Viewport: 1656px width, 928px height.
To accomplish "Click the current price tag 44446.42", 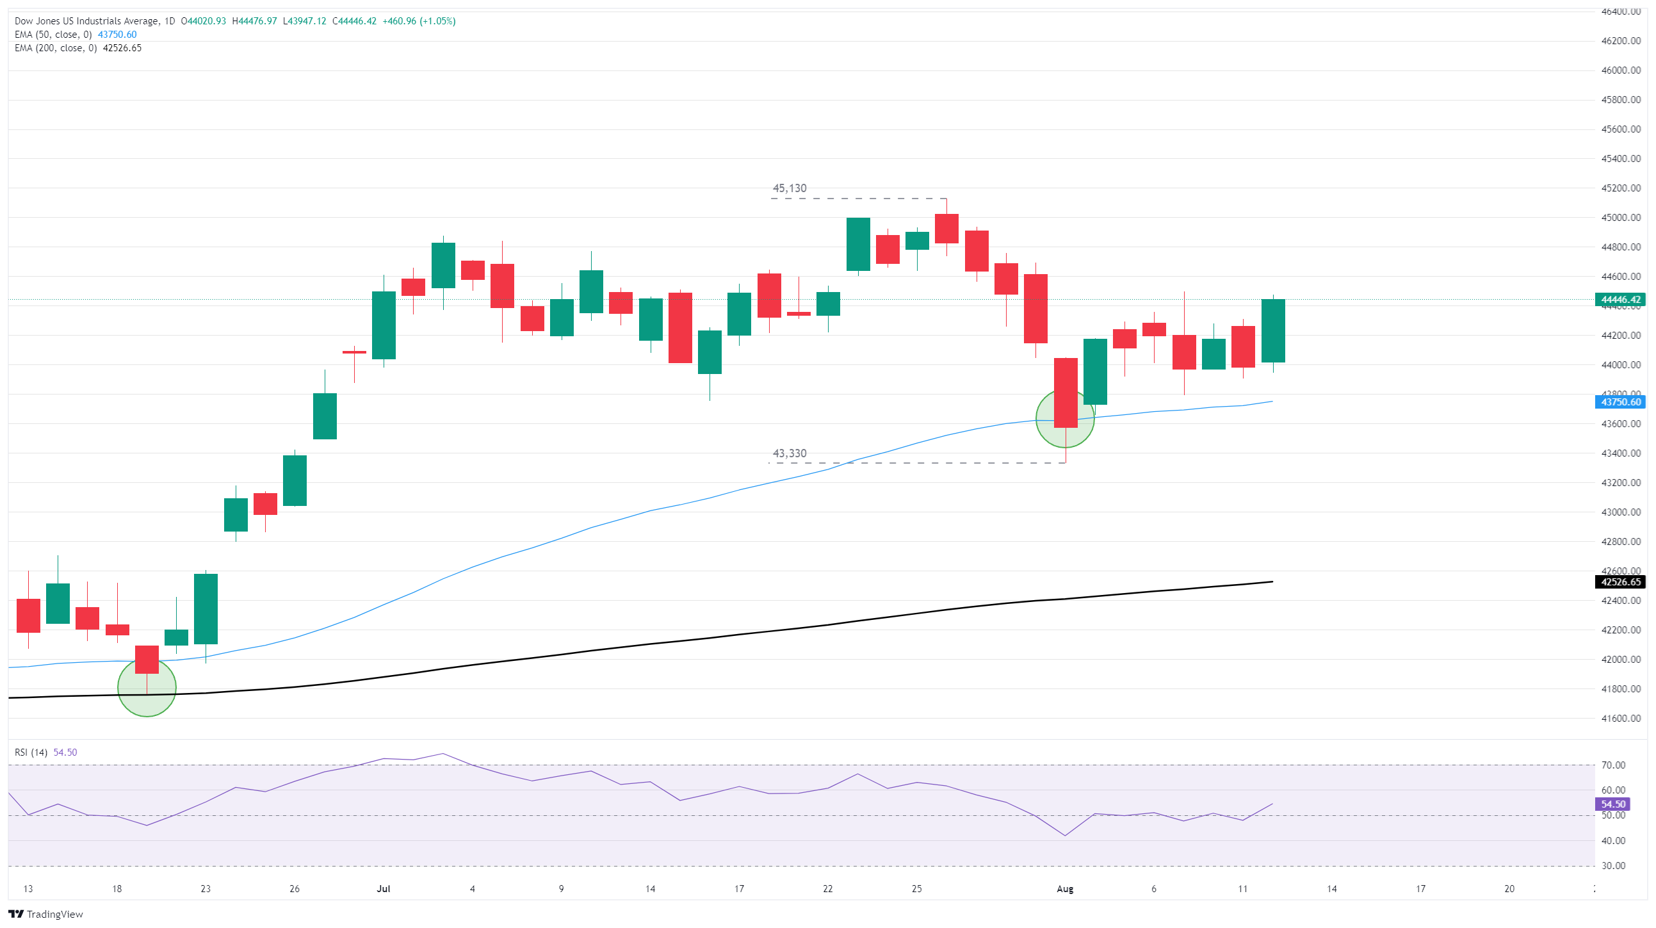I will coord(1621,300).
